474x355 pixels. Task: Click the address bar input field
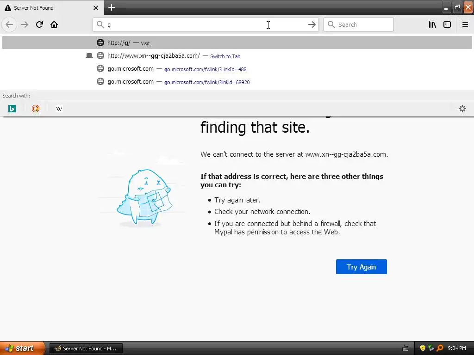coord(206,24)
